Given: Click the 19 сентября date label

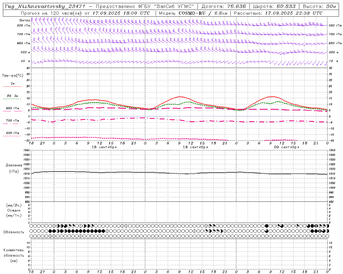Looking at the screenshot, I should (x=195, y=147).
